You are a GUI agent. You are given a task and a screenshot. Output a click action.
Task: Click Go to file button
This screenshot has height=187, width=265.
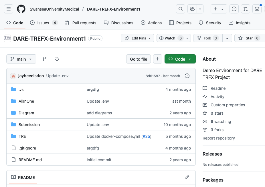tap(139, 59)
